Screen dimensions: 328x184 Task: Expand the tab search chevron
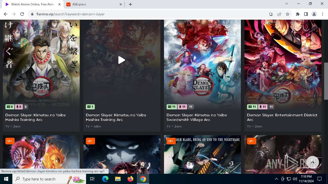(287, 4)
